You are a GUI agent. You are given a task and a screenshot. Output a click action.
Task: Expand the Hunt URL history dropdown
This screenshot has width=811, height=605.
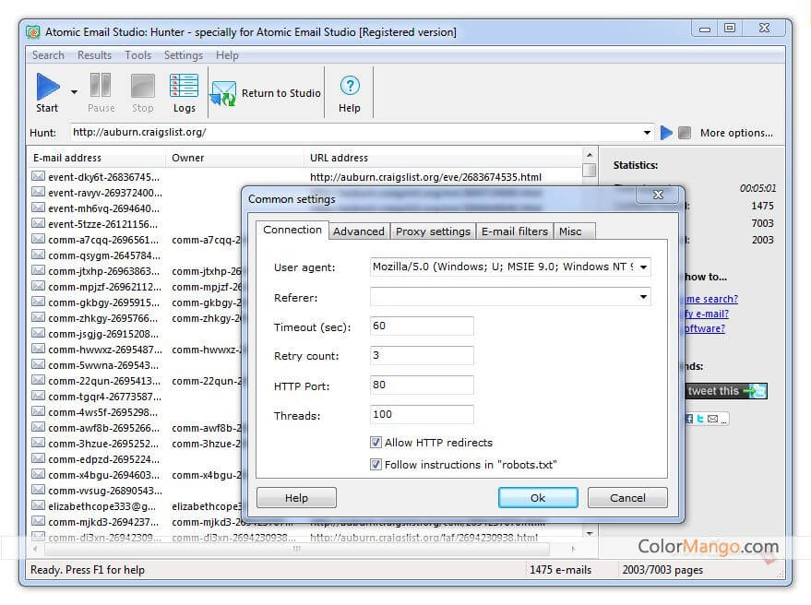[648, 133]
